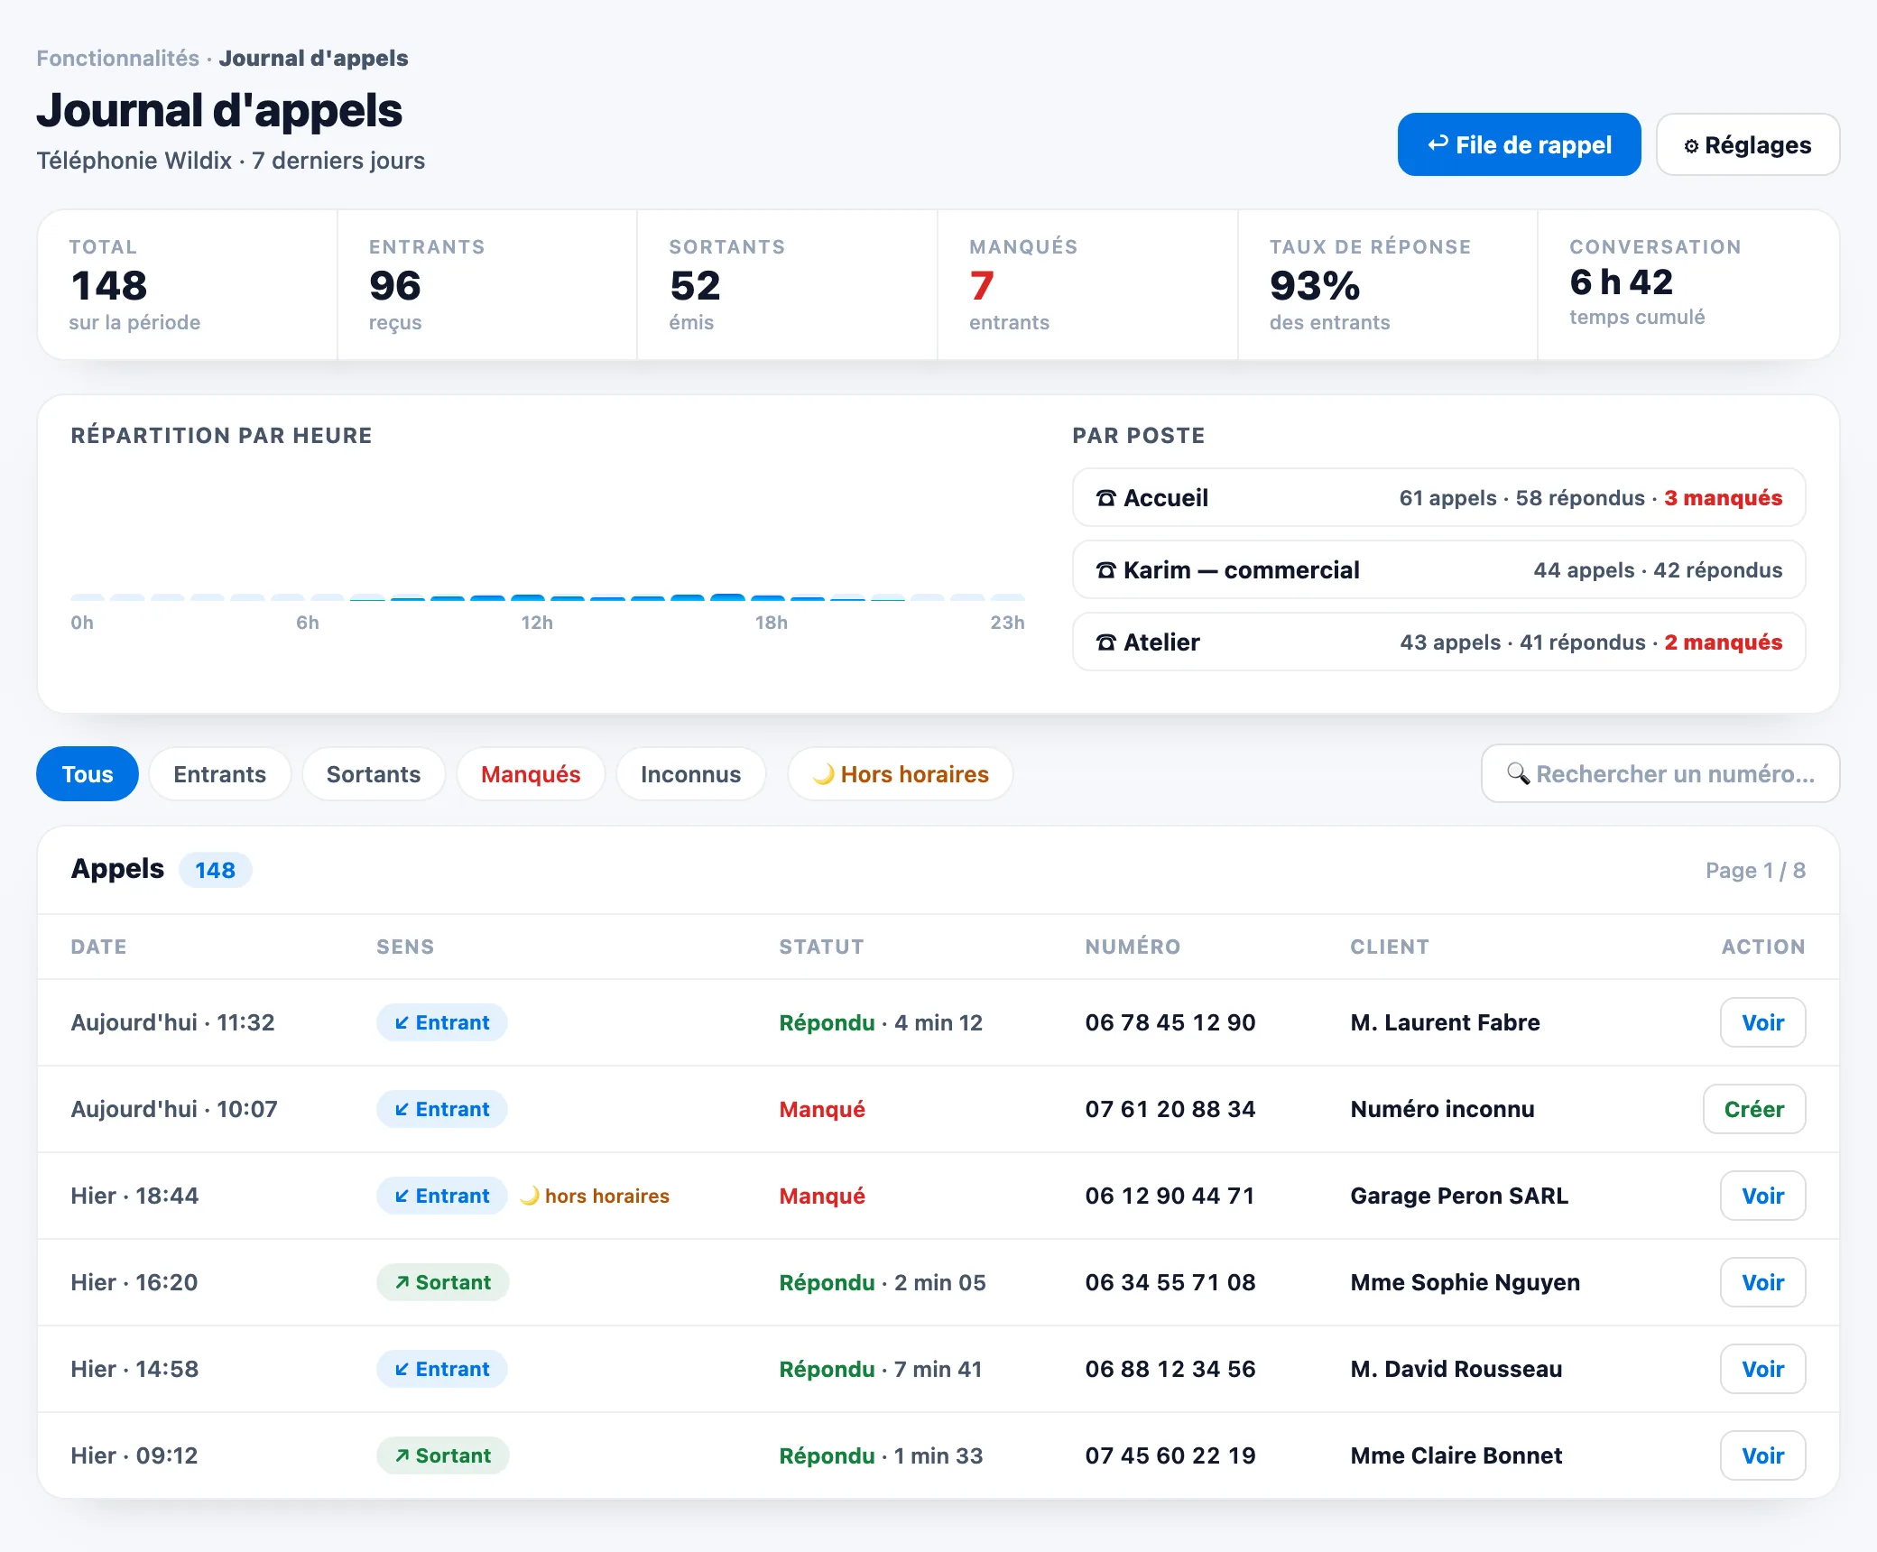Open the Karim — commercial extension
This screenshot has height=1552, width=1877.
[1438, 569]
